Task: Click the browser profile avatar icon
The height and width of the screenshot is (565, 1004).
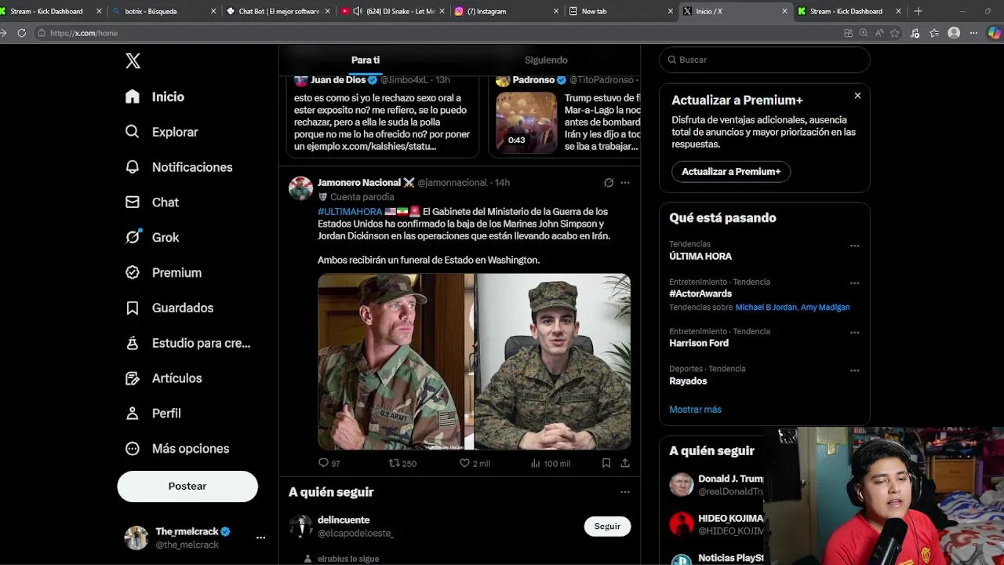Action: pos(954,33)
